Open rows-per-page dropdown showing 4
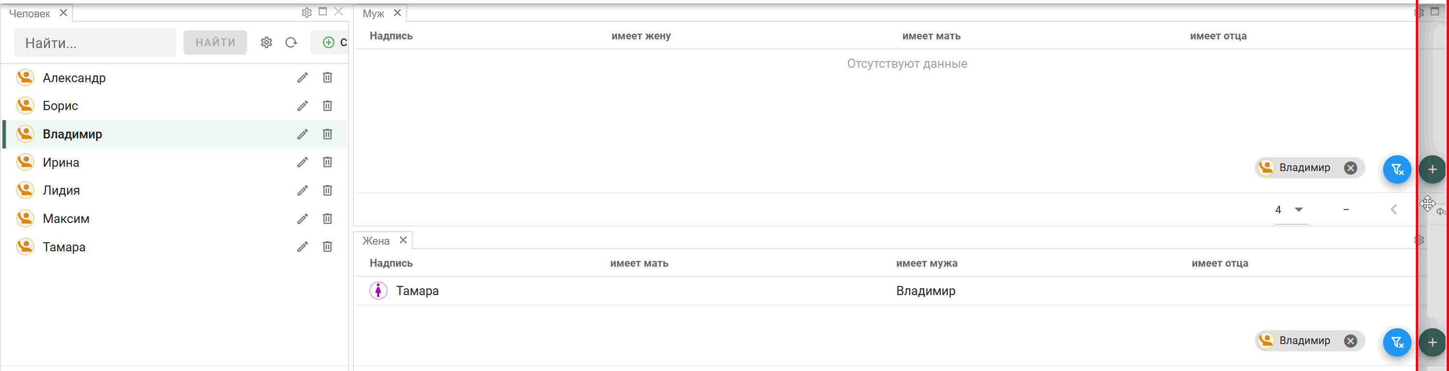 point(1291,210)
